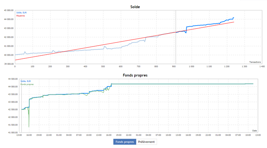The width and height of the screenshot is (267, 148).
Task: Click the right end of the red Moyenne line
Action: click(x=234, y=22)
